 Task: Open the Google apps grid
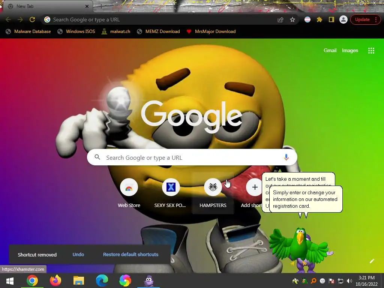[371, 51]
